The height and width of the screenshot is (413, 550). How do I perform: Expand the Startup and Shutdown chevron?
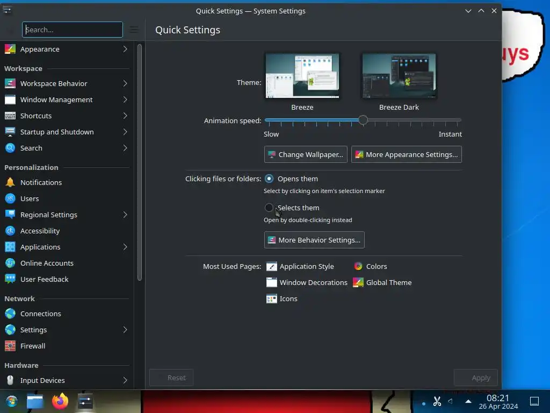click(125, 132)
